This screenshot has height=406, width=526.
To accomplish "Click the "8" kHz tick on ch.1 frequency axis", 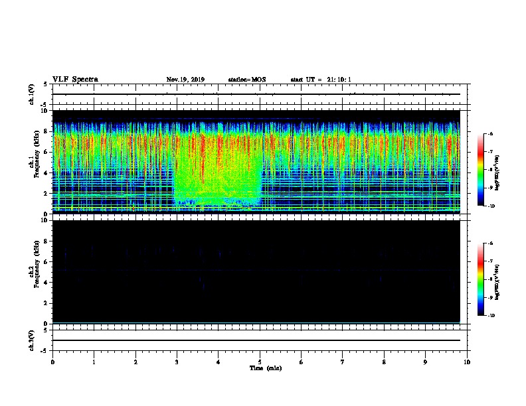I will click(x=46, y=131).
